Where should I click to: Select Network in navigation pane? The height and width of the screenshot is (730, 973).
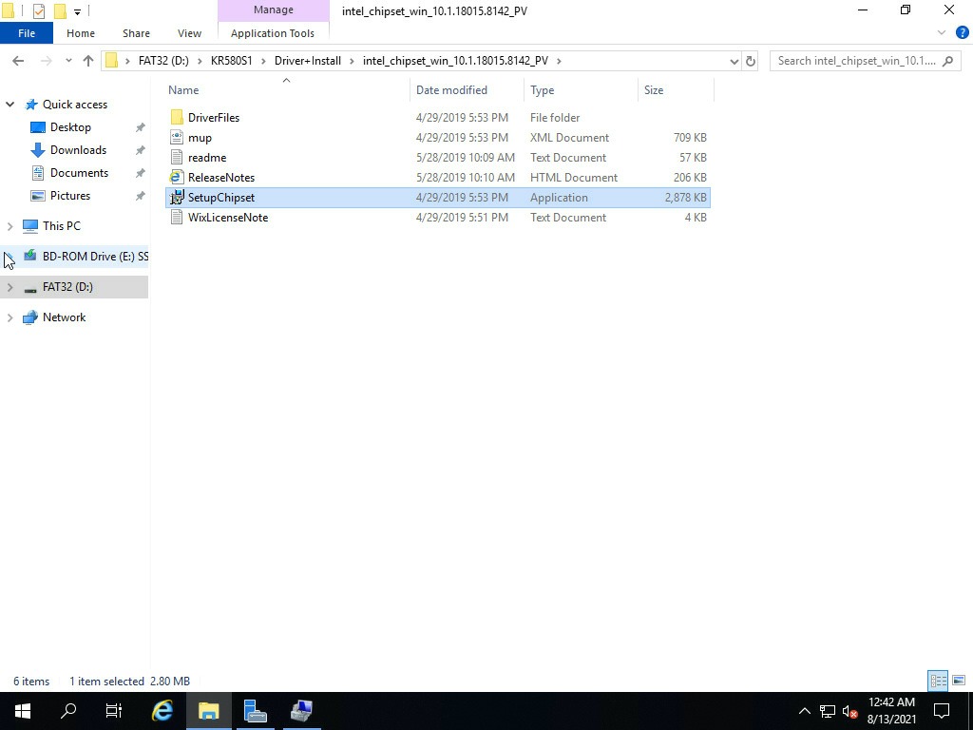point(64,317)
